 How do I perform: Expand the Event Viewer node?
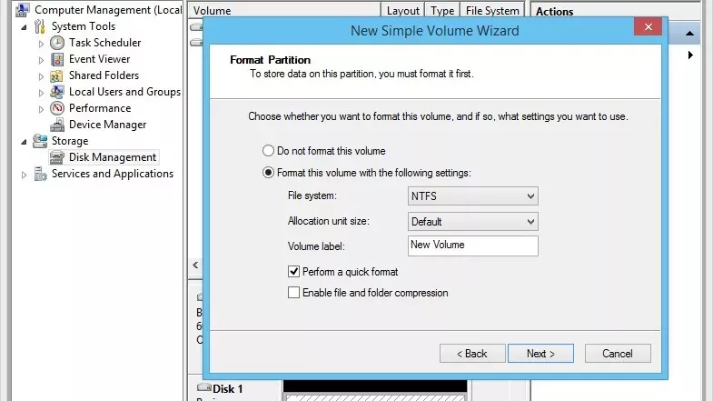coord(41,60)
